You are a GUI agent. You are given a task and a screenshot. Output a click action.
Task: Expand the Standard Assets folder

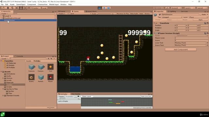(x=3, y=96)
